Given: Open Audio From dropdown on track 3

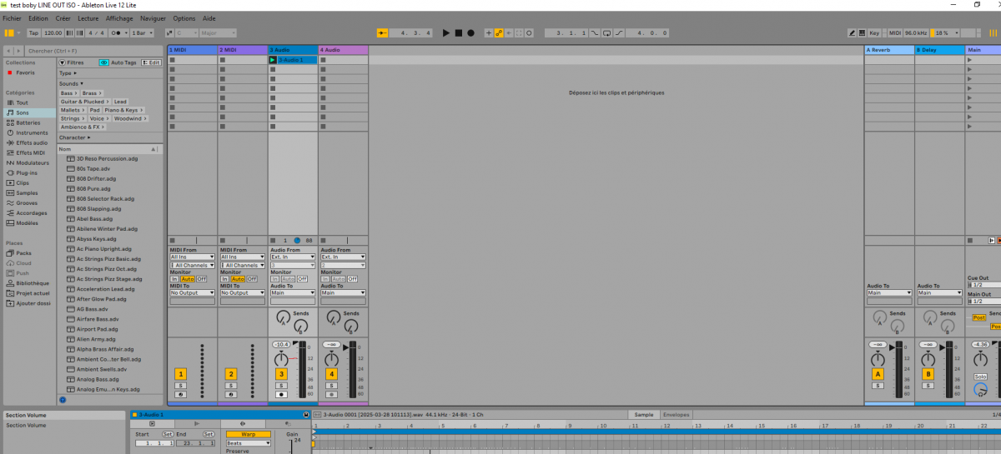Looking at the screenshot, I should coord(293,257).
